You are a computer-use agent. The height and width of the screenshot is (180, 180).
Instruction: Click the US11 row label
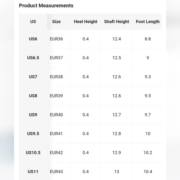point(33,172)
